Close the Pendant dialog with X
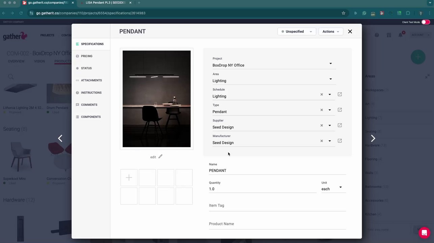The height and width of the screenshot is (243, 434). [x=350, y=31]
